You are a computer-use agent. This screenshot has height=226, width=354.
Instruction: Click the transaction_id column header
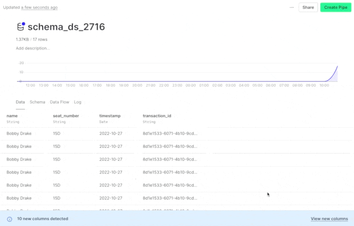pyautogui.click(x=157, y=116)
